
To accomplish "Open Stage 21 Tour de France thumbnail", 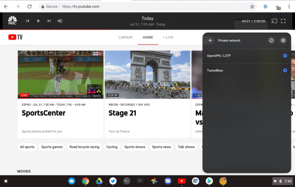I will coord(147,74).
